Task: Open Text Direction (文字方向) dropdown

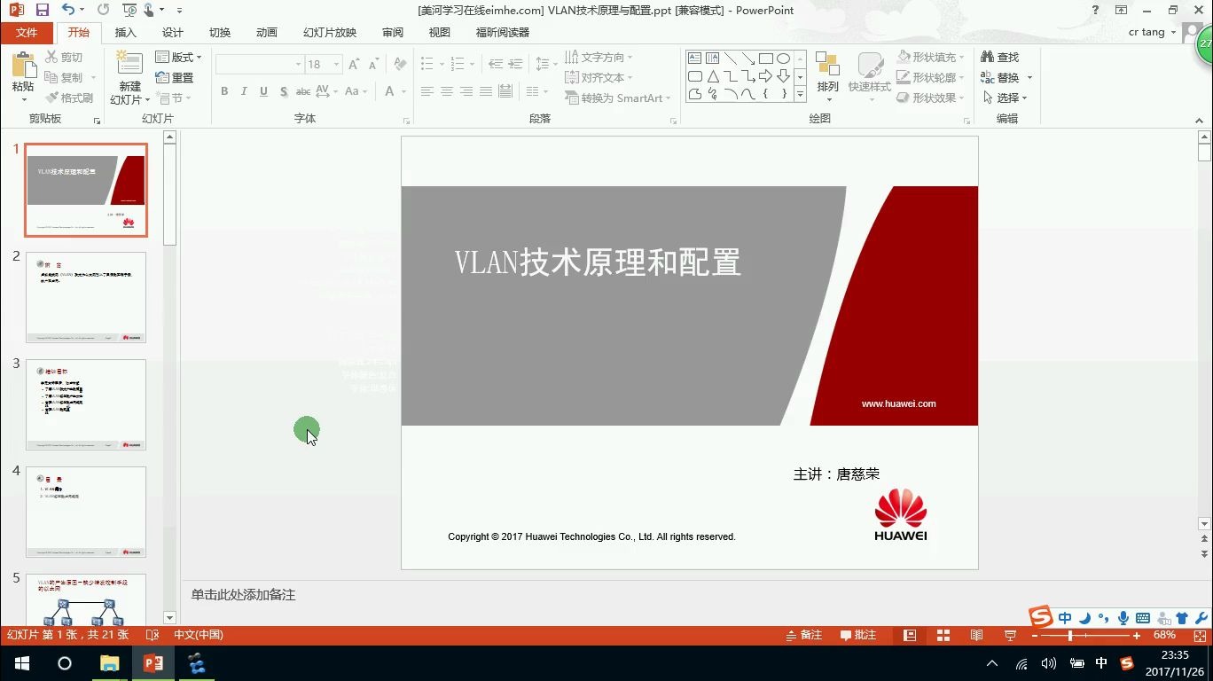Action: pyautogui.click(x=599, y=57)
